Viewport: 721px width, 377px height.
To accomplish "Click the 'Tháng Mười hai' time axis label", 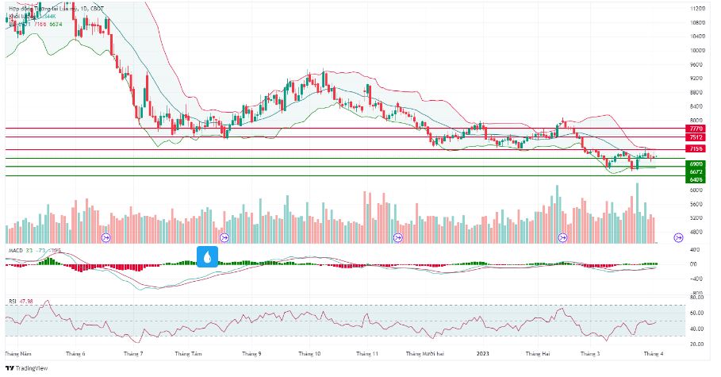I will point(425,354).
